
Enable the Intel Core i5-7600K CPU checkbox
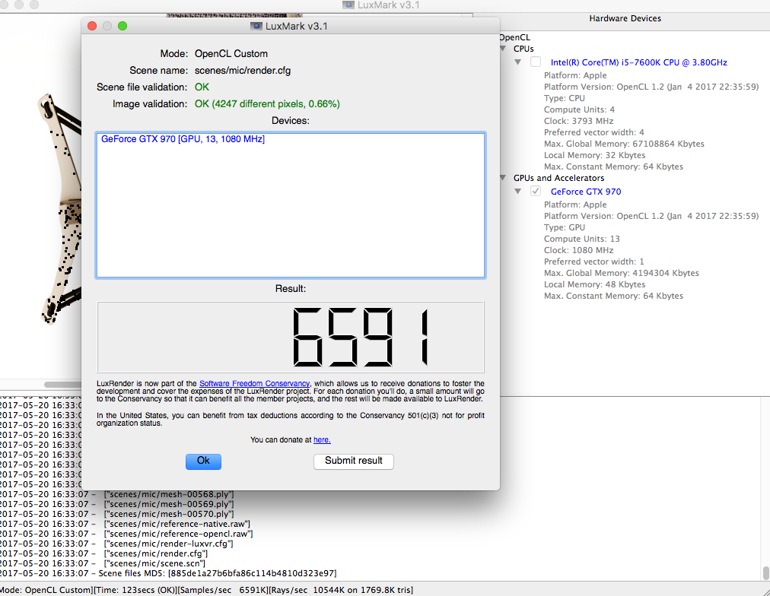point(536,62)
